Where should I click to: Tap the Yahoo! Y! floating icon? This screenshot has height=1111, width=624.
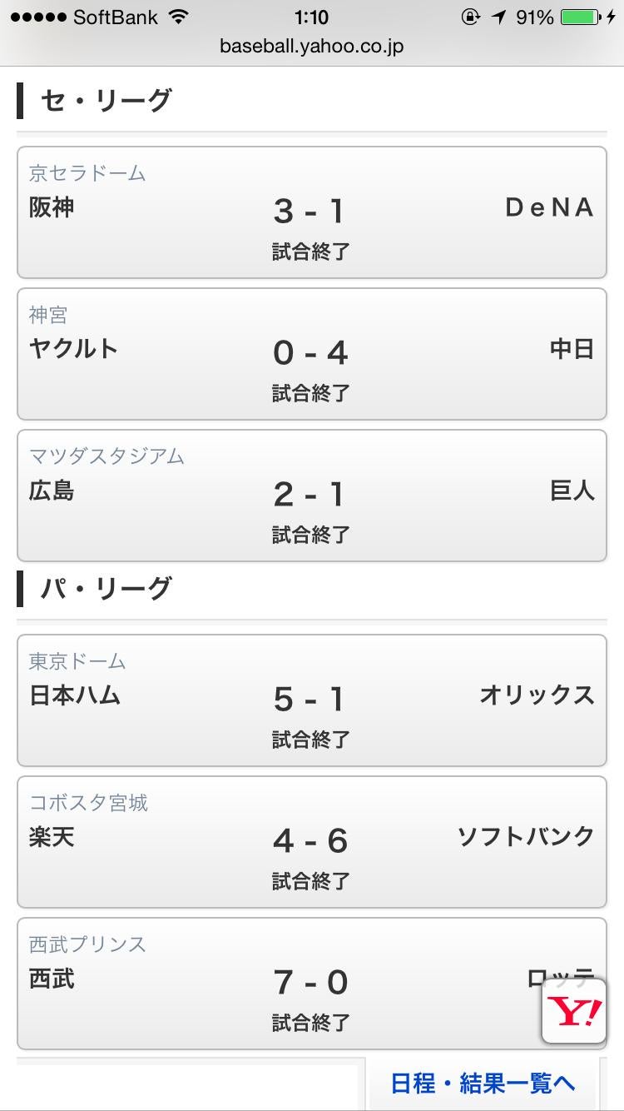pyautogui.click(x=574, y=1011)
